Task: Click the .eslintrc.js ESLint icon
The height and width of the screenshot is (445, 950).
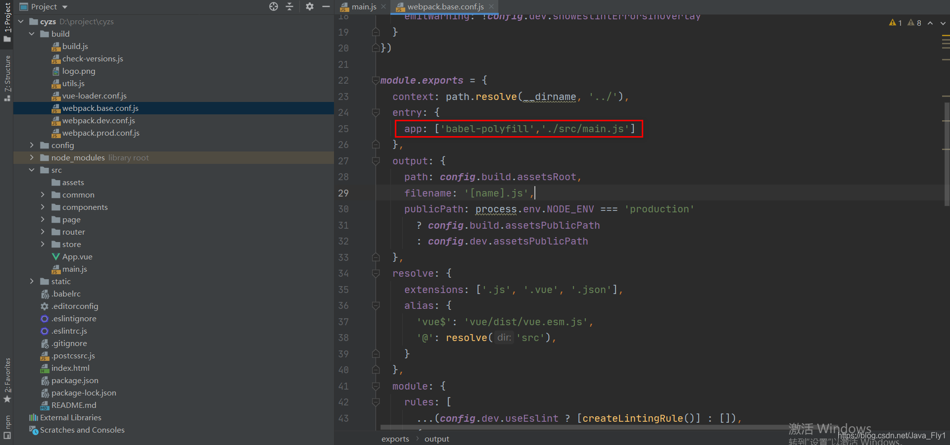Action: pos(45,331)
